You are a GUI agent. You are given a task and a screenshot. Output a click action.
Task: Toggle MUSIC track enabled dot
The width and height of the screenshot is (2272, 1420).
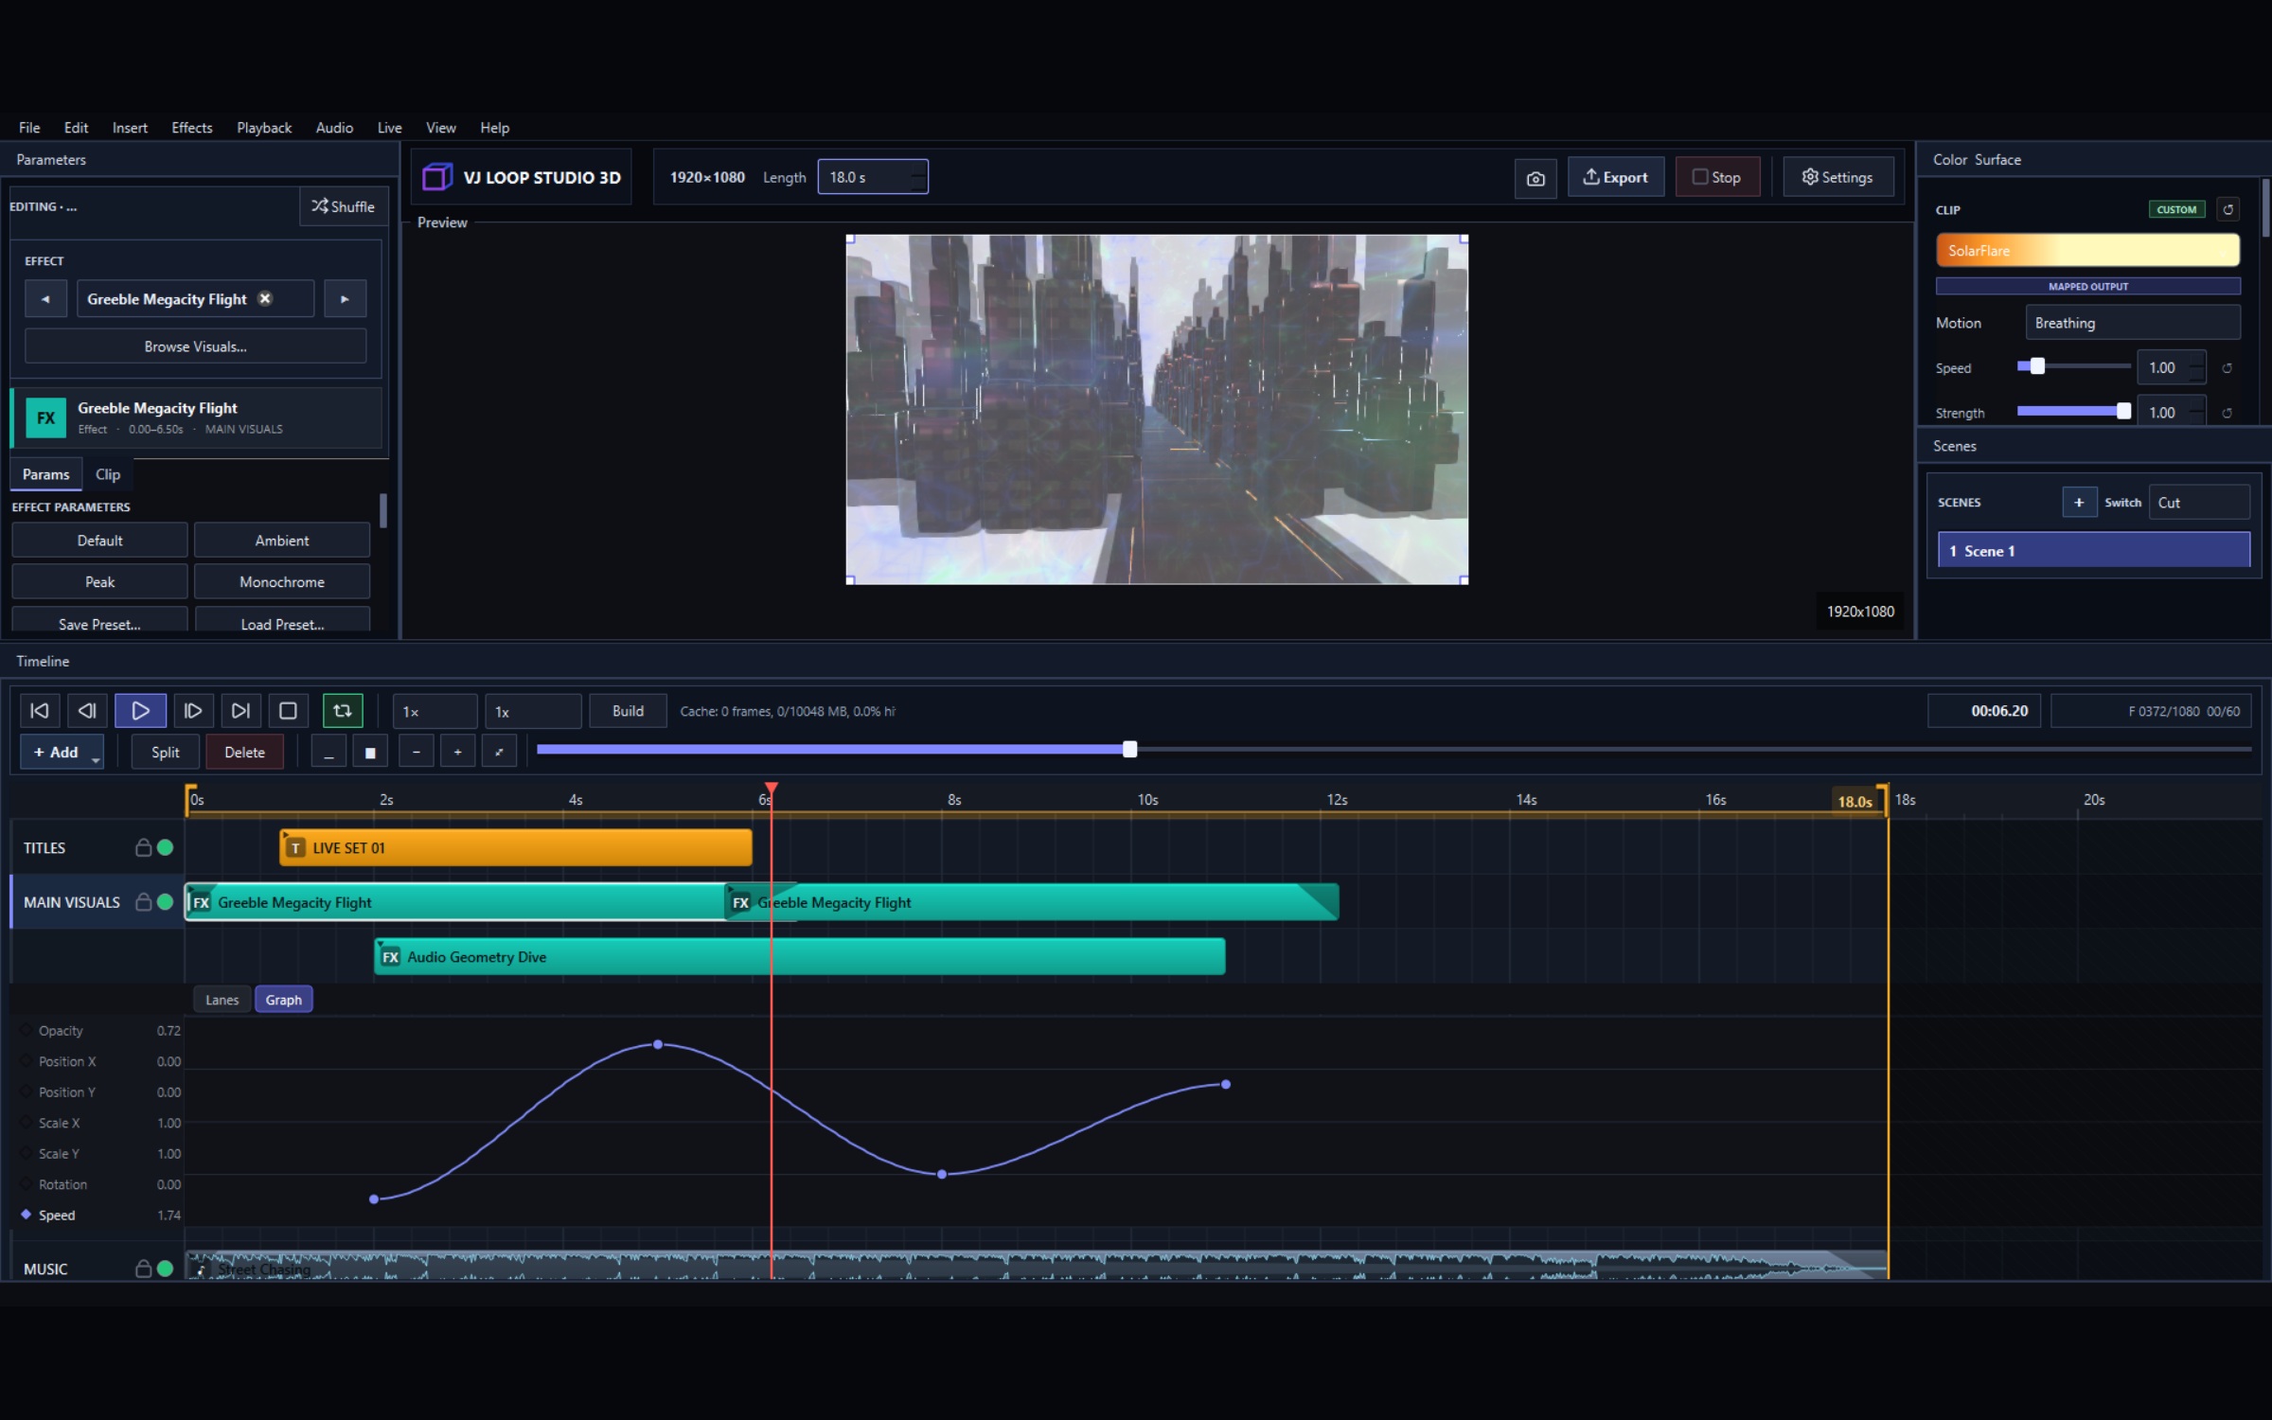[165, 1269]
